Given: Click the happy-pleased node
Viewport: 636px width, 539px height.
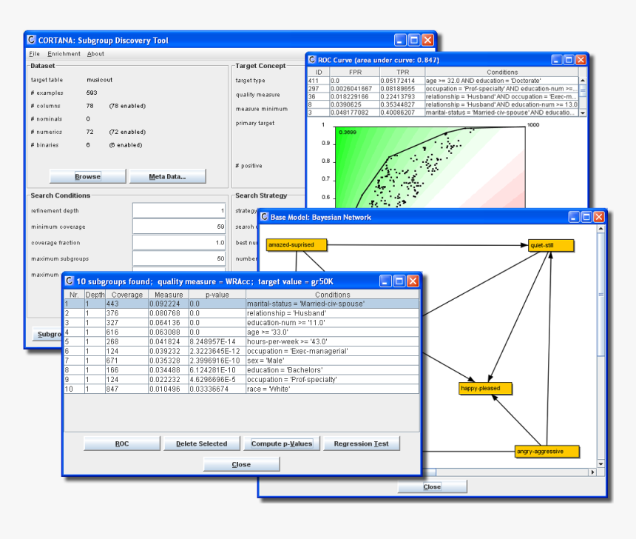Looking at the screenshot, I should tap(486, 388).
